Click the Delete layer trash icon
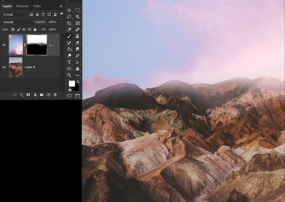This screenshot has height=202, width=285. [55, 95]
